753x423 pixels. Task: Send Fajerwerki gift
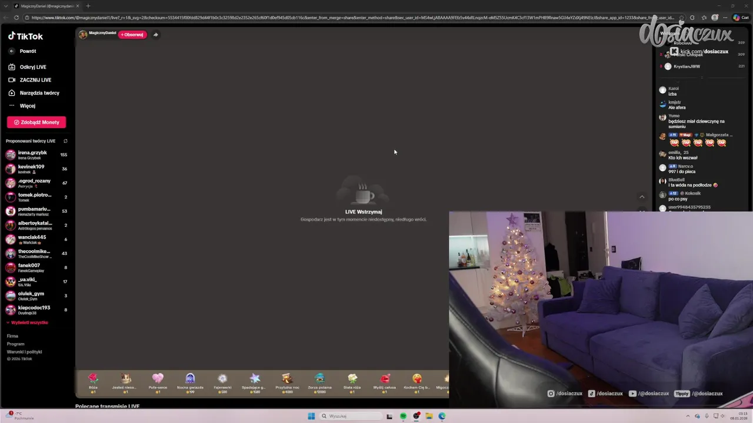click(x=222, y=383)
